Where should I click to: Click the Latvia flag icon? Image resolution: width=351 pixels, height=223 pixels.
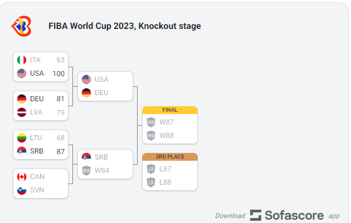pos(22,112)
